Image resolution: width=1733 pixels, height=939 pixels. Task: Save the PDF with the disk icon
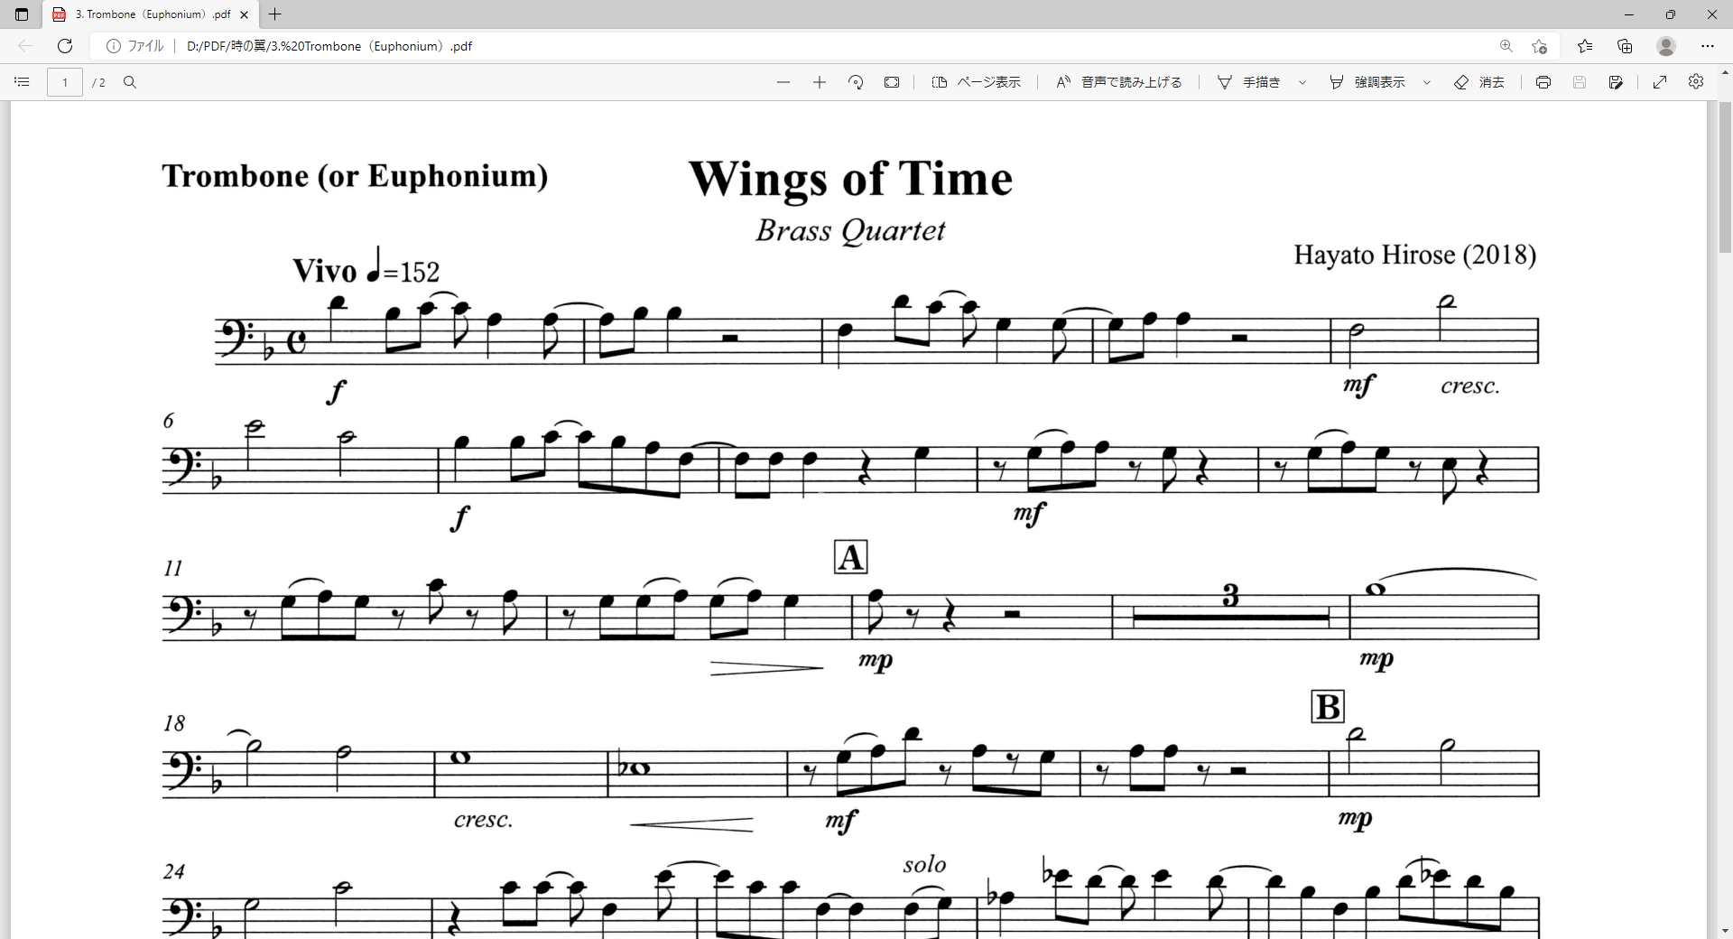point(1580,82)
